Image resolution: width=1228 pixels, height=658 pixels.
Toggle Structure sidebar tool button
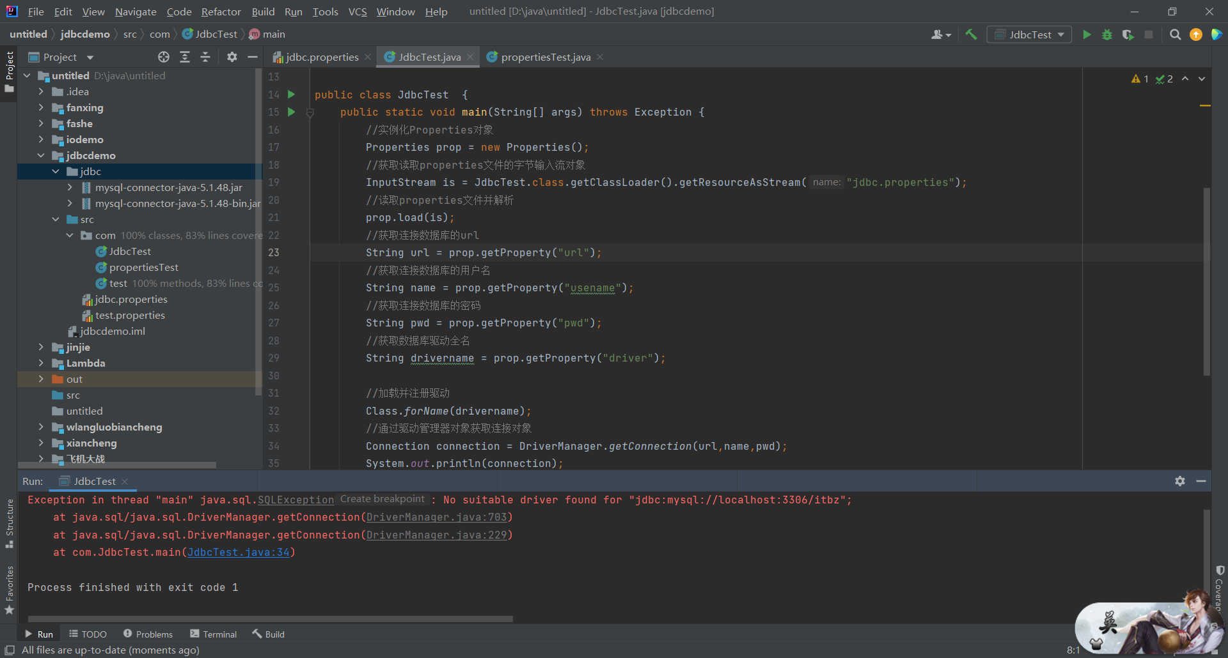coord(9,524)
